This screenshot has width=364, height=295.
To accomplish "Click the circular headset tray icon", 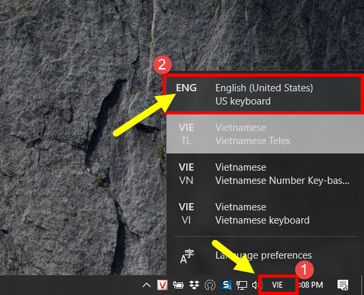I will tap(210, 285).
